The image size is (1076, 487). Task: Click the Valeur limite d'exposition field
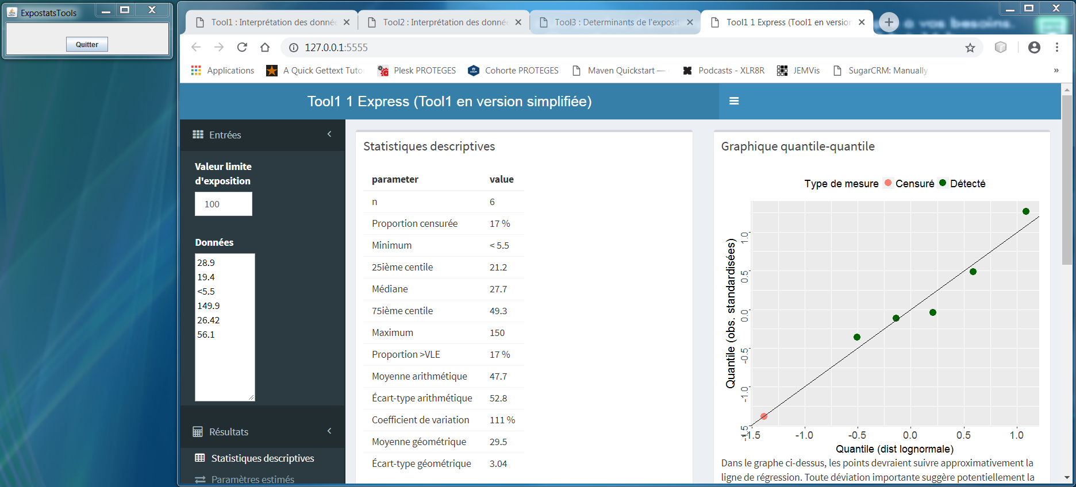(x=223, y=204)
